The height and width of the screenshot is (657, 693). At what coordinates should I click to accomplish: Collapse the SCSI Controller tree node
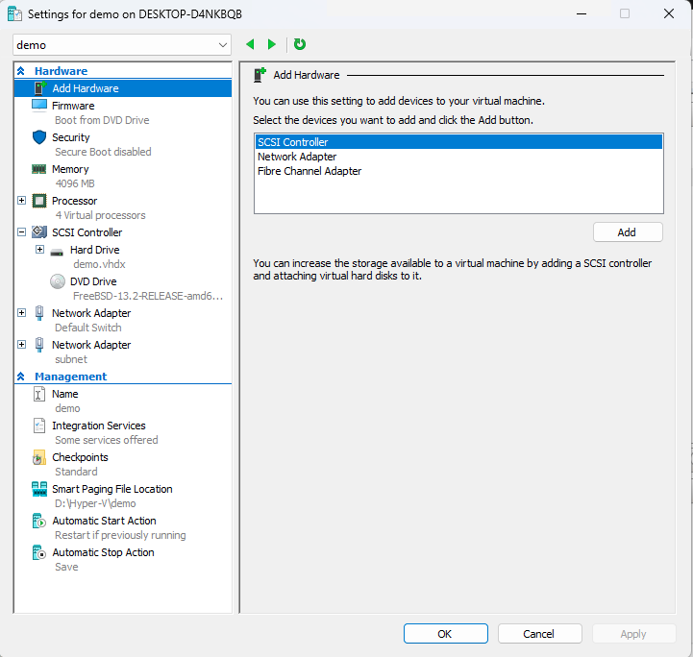(x=21, y=231)
